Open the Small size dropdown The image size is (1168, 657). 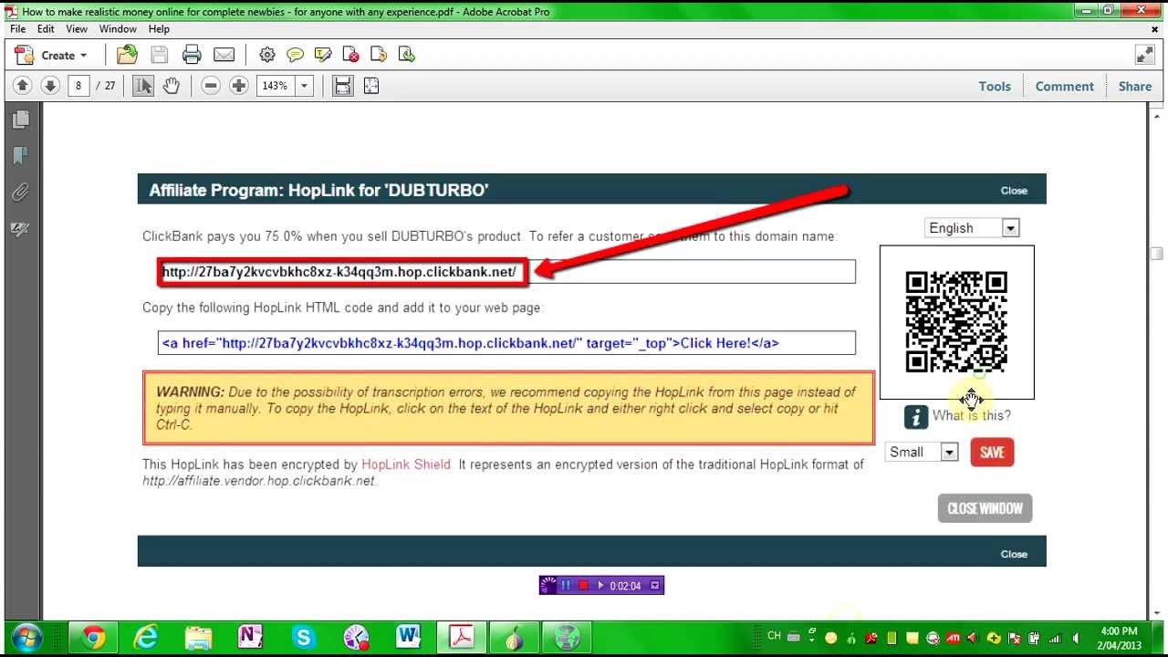(x=922, y=452)
